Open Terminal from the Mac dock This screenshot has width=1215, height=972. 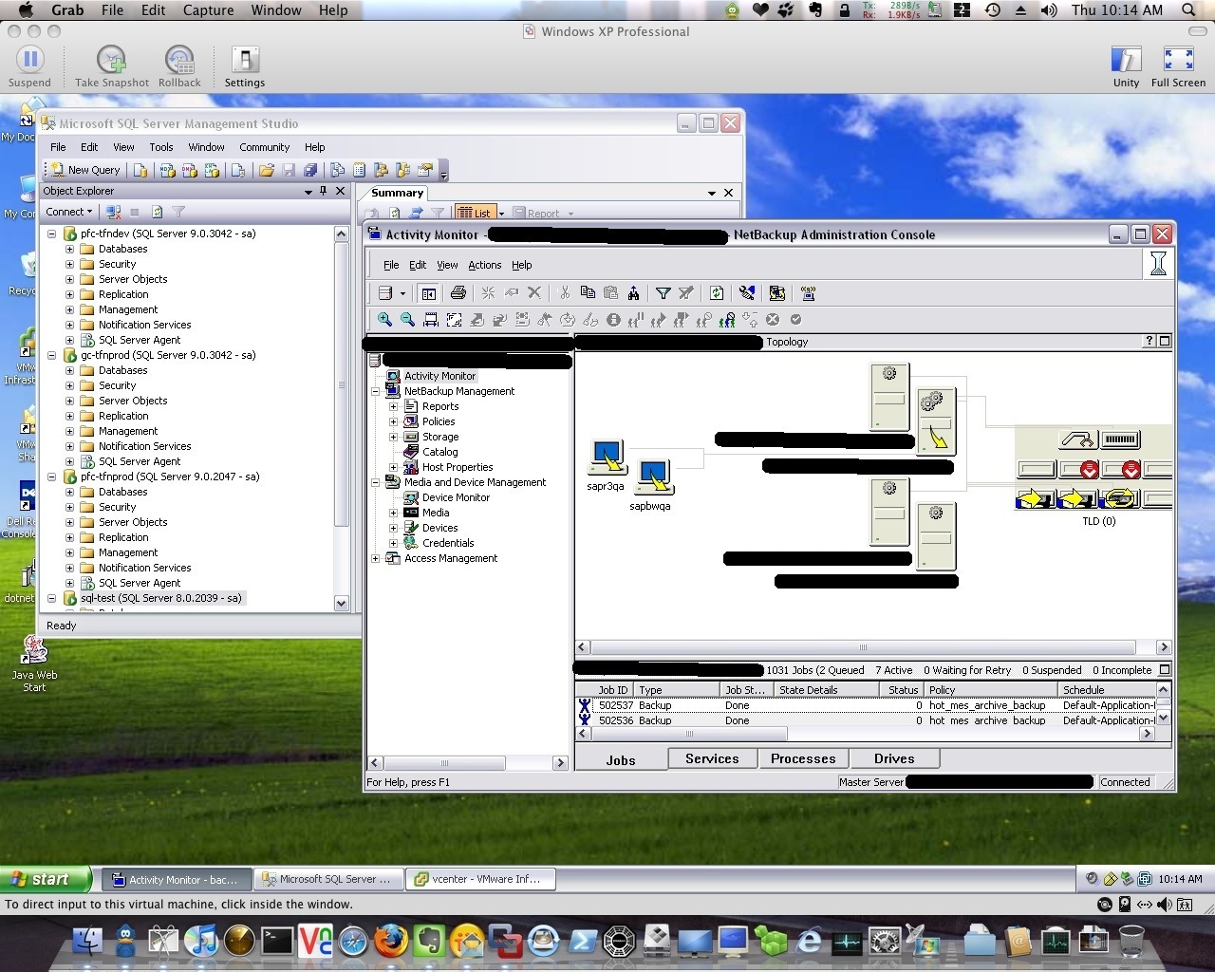[x=277, y=941]
